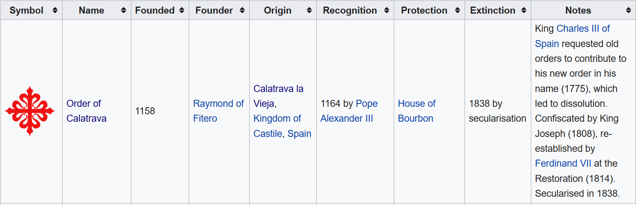Click sort arrows next to Origin header
This screenshot has height=205, width=636.
(x=309, y=10)
